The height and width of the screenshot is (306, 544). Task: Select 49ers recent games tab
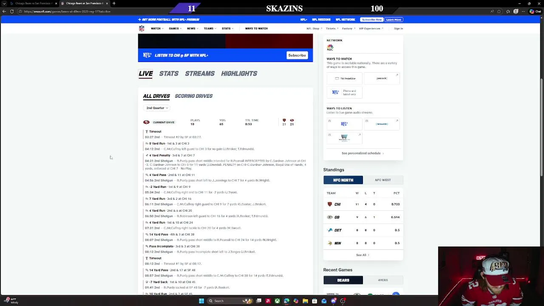[383, 280]
